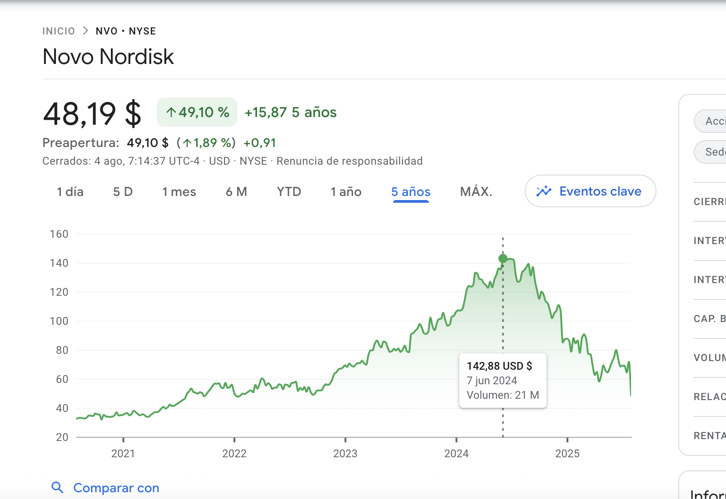Click the Comparar con link
This screenshot has height=499, width=726.
click(x=116, y=488)
